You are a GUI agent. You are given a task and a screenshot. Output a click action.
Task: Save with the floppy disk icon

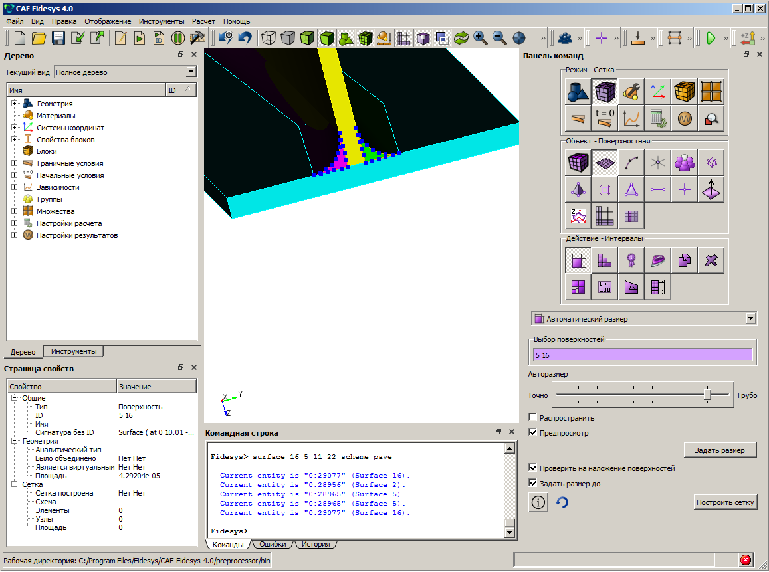(58, 38)
